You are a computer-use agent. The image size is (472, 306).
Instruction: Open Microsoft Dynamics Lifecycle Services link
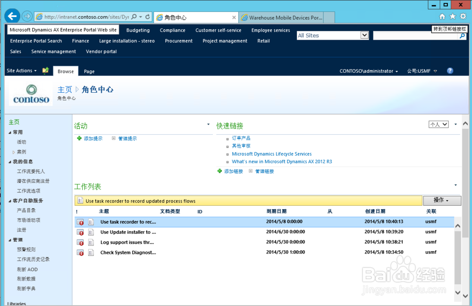point(271,154)
